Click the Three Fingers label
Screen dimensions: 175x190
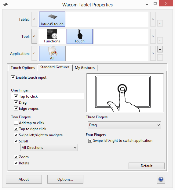point(97,117)
